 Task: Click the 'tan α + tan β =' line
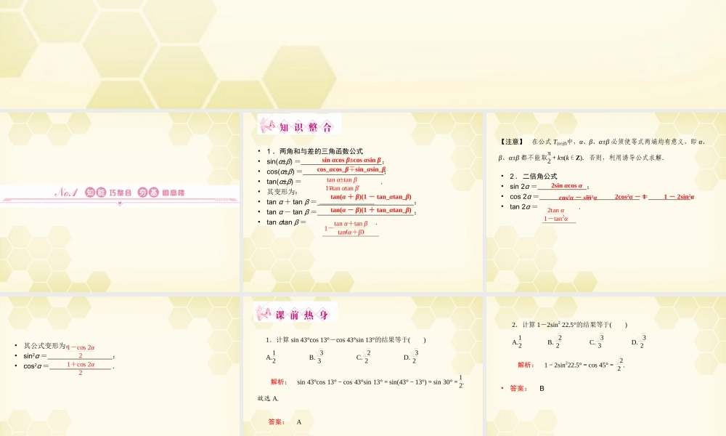[340, 201]
